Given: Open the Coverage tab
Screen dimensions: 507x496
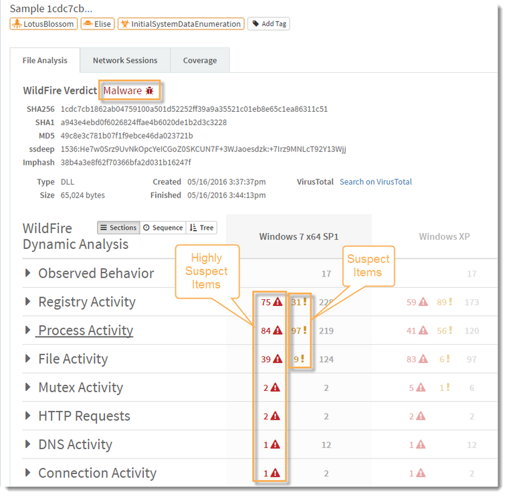Looking at the screenshot, I should coord(199,60).
